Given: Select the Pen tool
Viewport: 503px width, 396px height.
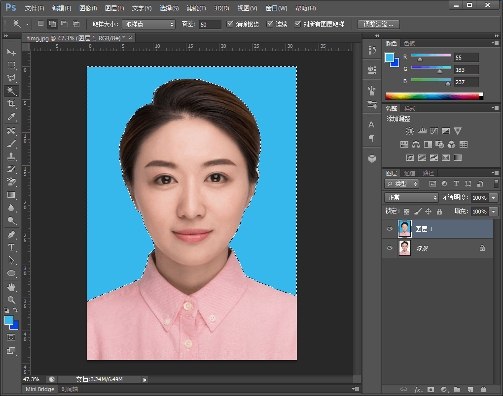Looking at the screenshot, I should [11, 235].
